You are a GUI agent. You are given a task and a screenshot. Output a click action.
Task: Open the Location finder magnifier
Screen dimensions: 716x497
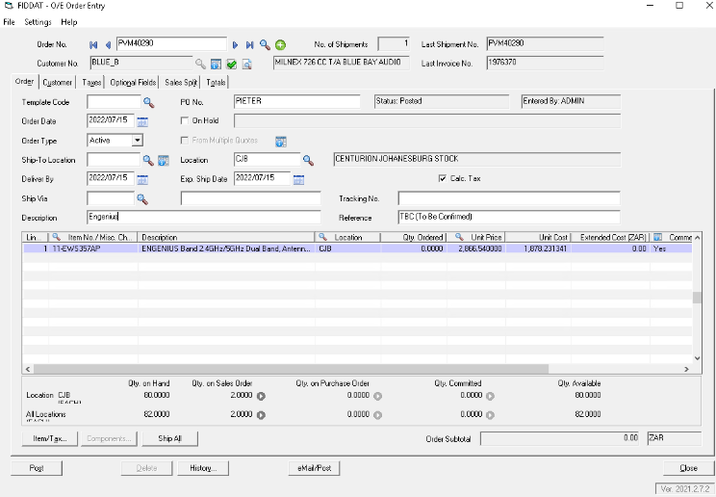tap(308, 160)
